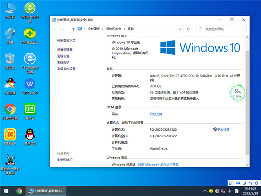Open 控制面板主页 link
Viewport: 261px width, 196px height.
tap(66, 40)
